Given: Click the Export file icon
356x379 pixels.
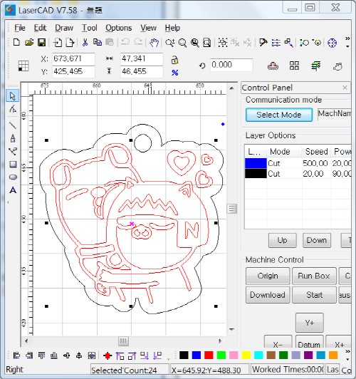Looking at the screenshot, I should (70, 43).
